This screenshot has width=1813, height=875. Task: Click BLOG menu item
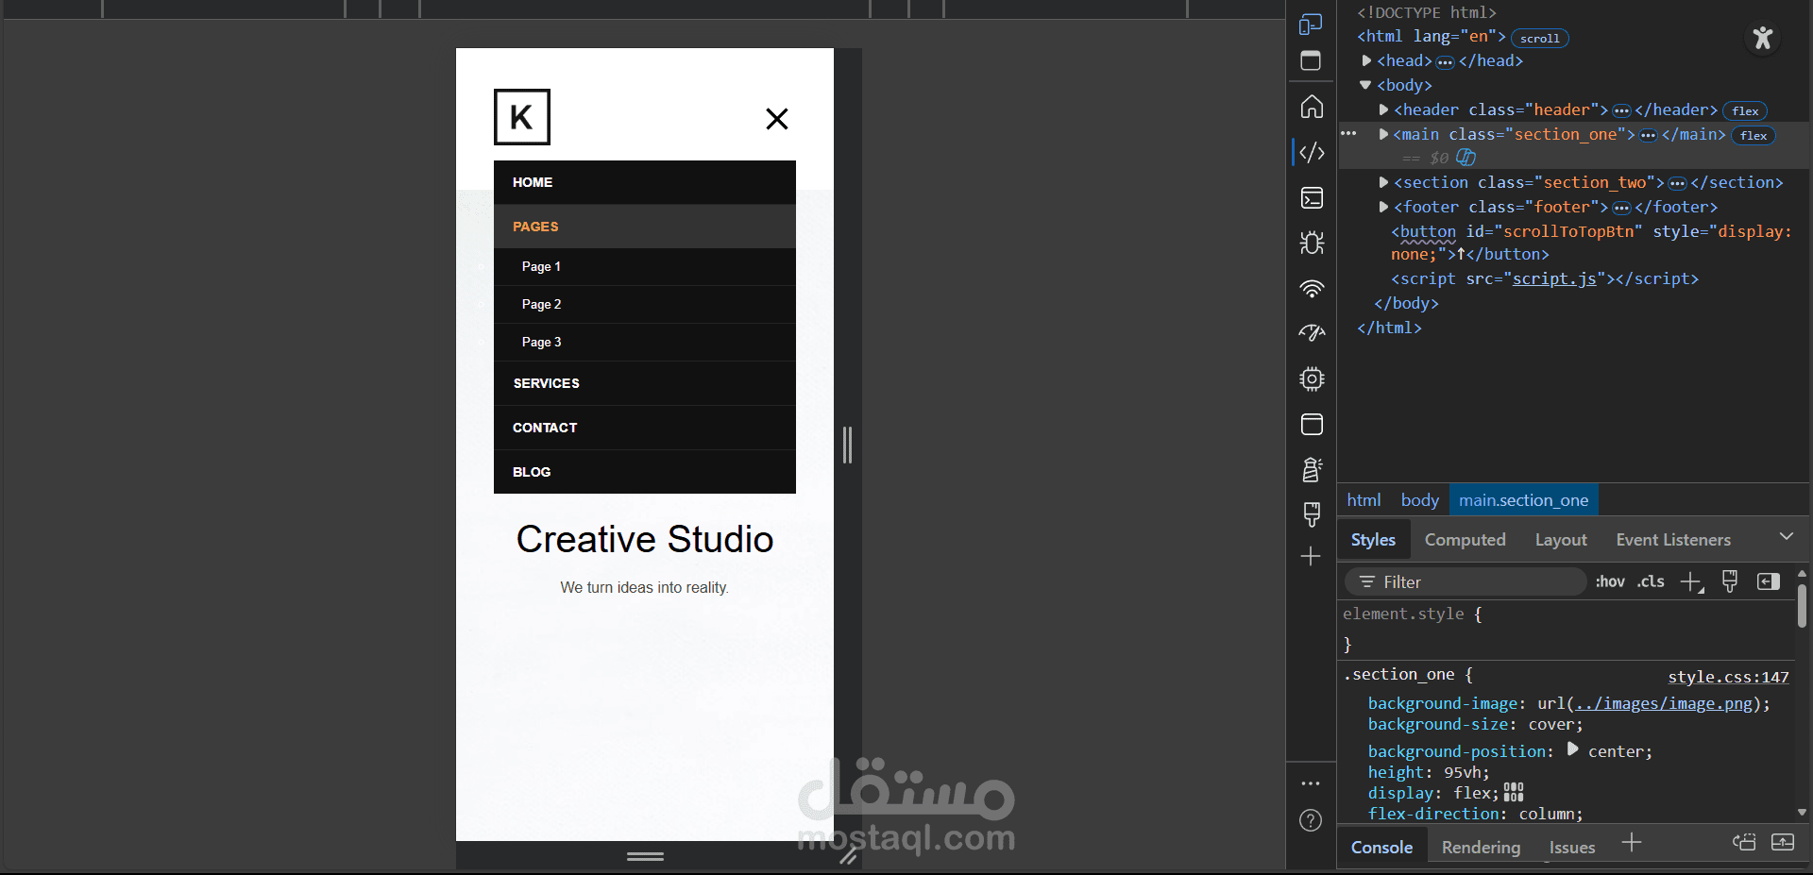coord(645,472)
